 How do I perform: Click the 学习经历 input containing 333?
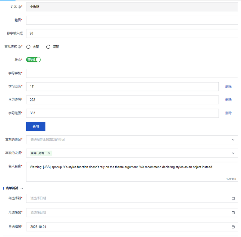pos(122,113)
